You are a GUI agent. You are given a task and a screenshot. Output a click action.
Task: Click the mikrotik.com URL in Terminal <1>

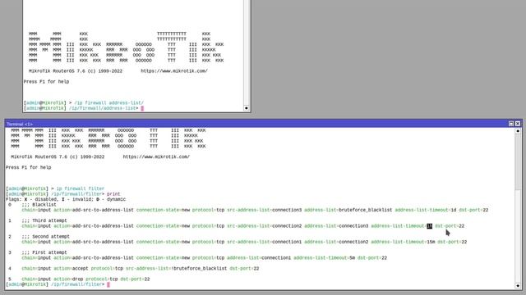156,157
